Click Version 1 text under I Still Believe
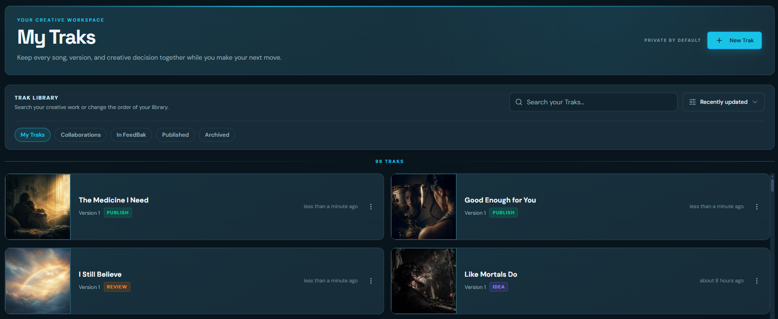The image size is (778, 319). pyautogui.click(x=89, y=287)
